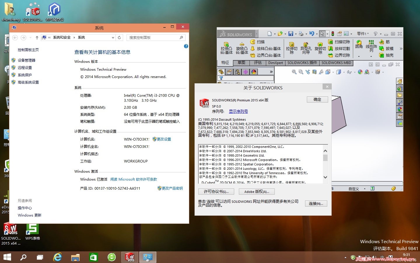Open SolidWorks Resources home in task pane
420x263 pixels.
400,81
